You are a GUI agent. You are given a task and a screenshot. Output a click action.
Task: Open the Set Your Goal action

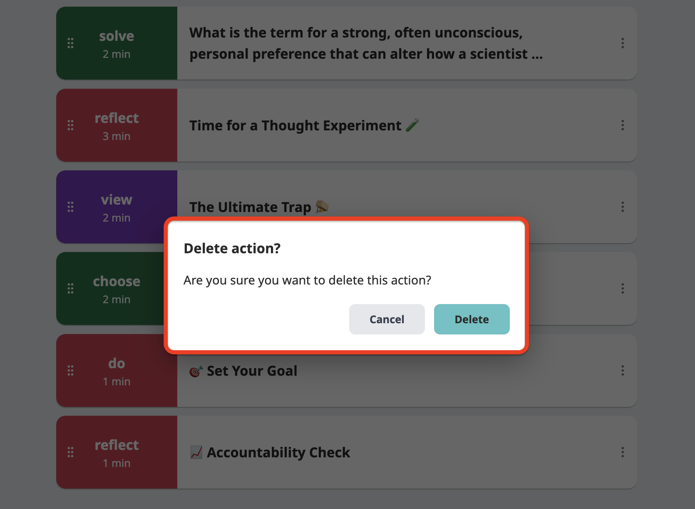click(x=243, y=371)
